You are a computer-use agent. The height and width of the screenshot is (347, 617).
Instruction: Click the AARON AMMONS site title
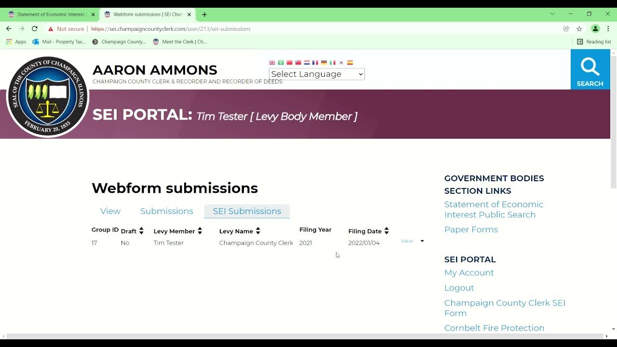pyautogui.click(x=155, y=70)
